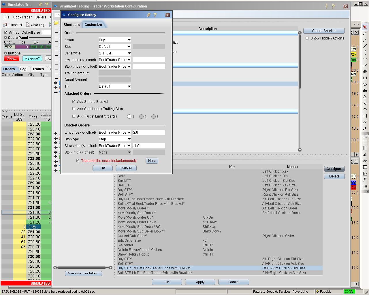
Task: Toggle Transmit the order instantaneously checkbox
Action: (x=78, y=160)
